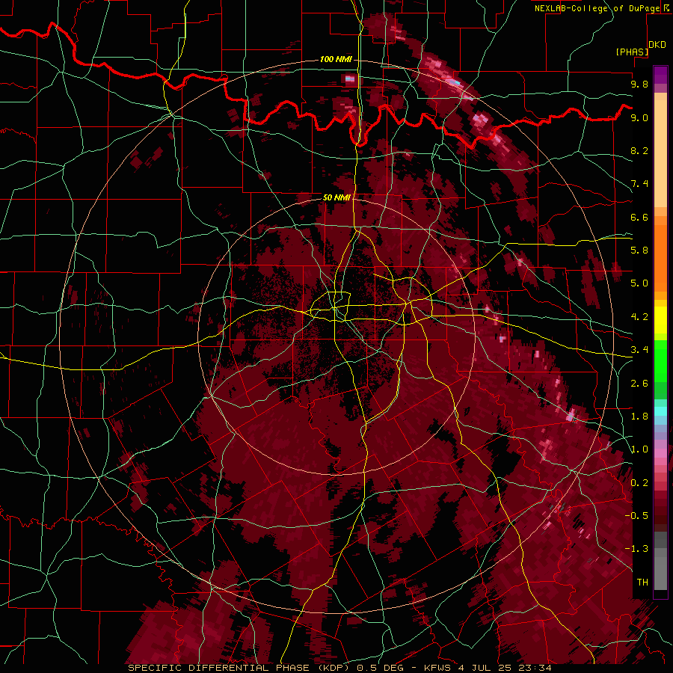Click the 0.2 scale value

tap(639, 483)
